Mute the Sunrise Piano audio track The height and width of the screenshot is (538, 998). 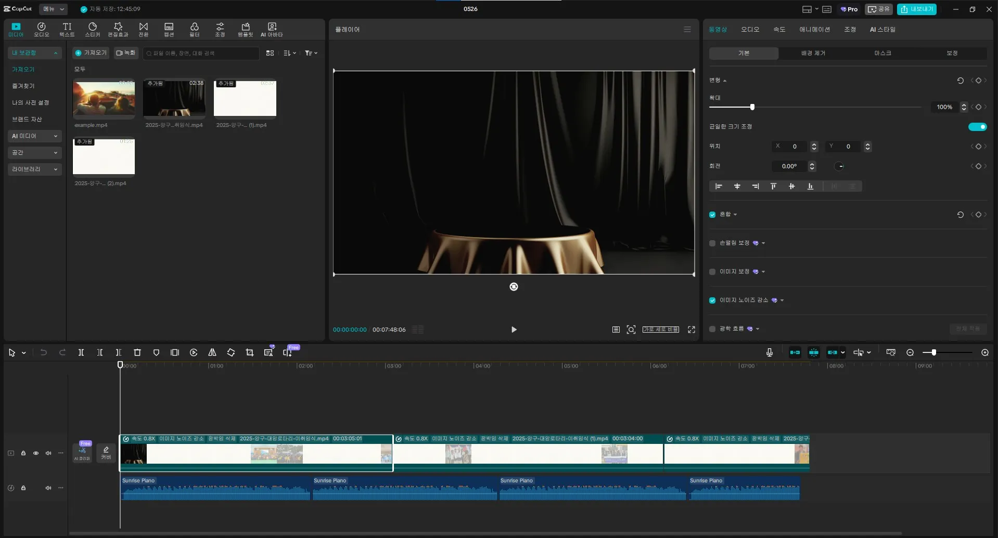coord(48,488)
